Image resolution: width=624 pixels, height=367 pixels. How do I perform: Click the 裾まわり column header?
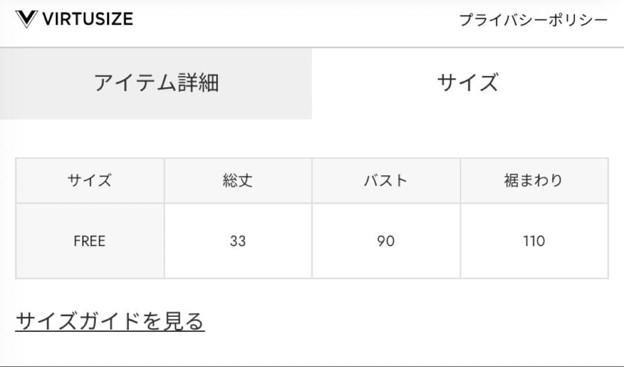pos(534,181)
